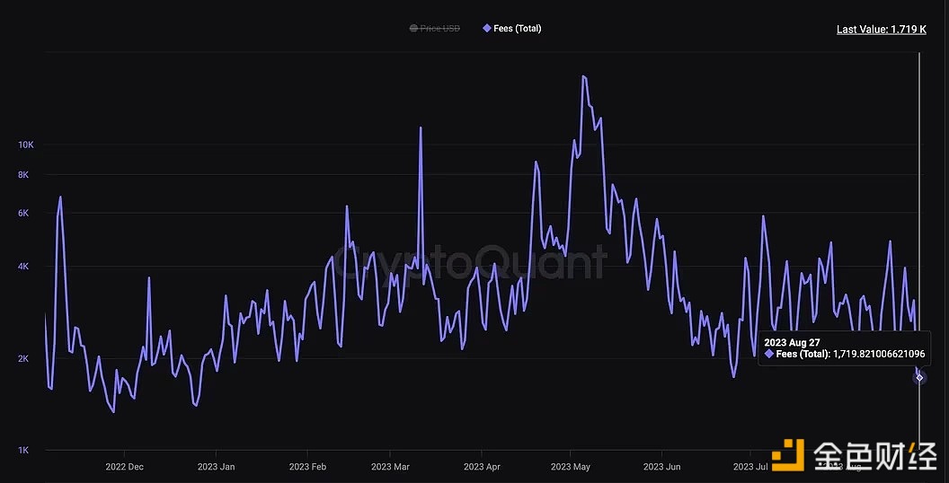Click the 2022 Dec x-axis label
Screen dimensions: 949x483
(x=124, y=467)
